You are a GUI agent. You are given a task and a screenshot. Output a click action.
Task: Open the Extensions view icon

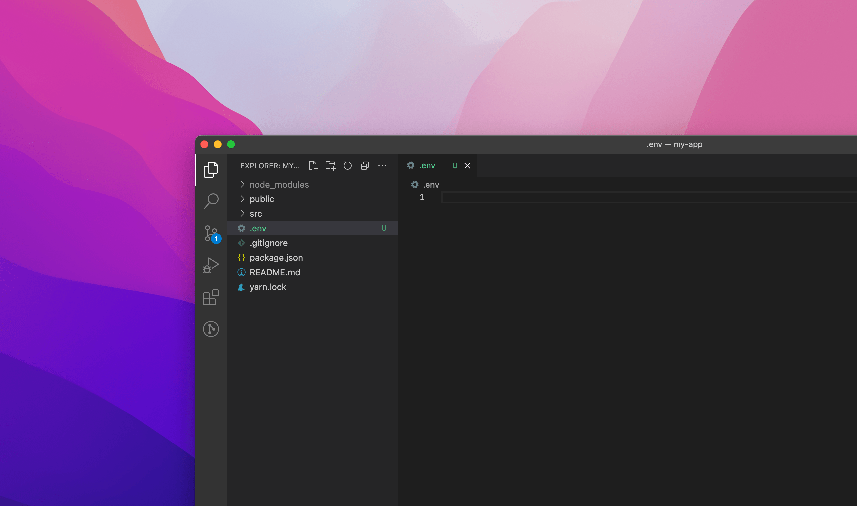(211, 297)
